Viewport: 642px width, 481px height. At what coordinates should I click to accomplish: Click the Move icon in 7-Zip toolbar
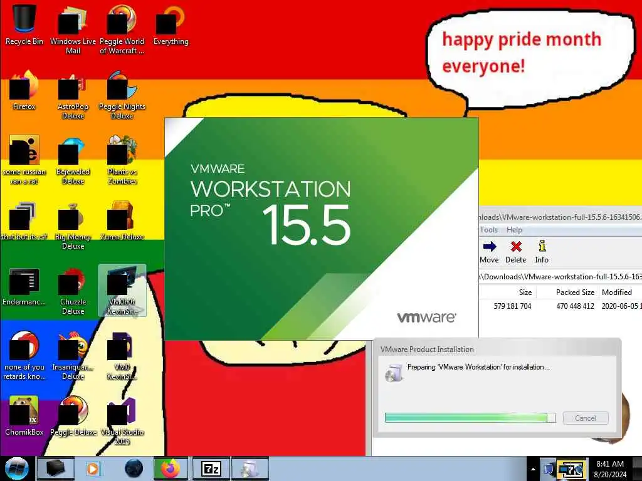point(489,252)
